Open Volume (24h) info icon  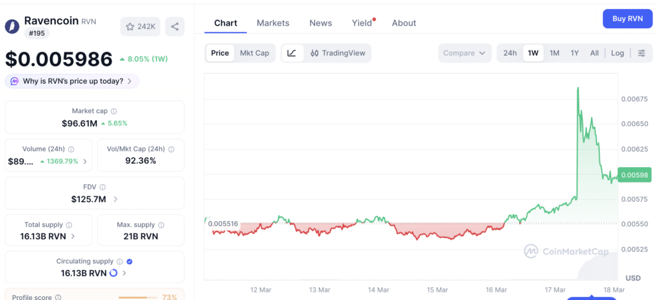(71, 149)
